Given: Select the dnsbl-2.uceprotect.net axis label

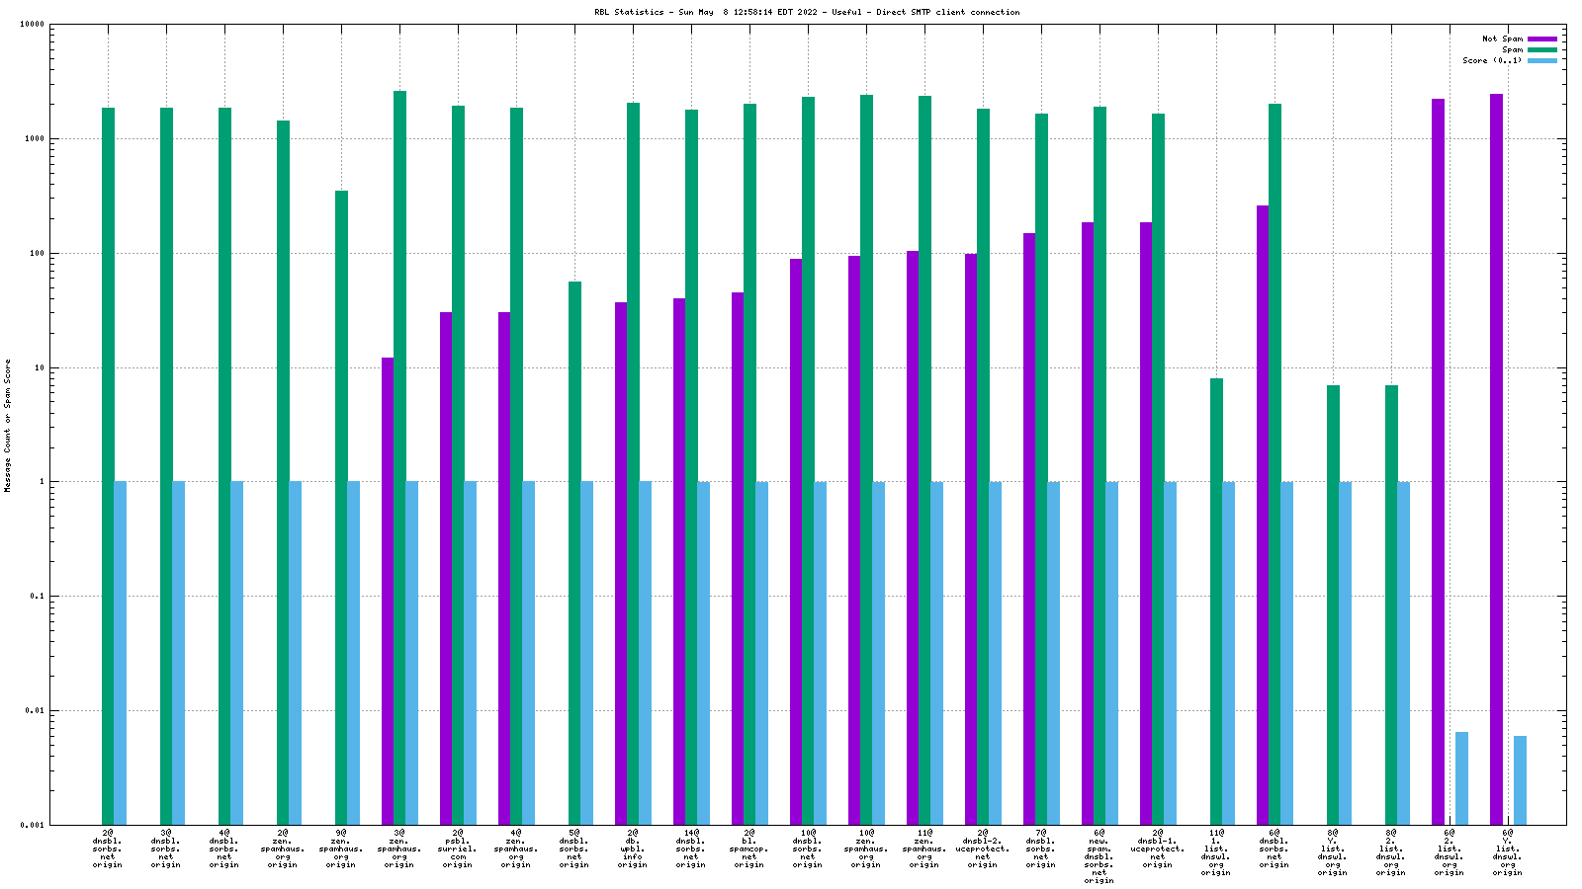Looking at the screenshot, I should click(x=982, y=849).
